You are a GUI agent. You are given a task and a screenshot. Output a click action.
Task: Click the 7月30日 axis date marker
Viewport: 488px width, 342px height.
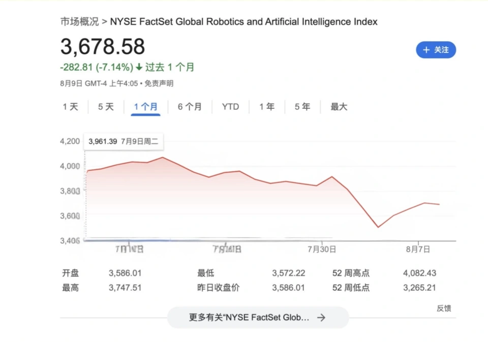(322, 249)
